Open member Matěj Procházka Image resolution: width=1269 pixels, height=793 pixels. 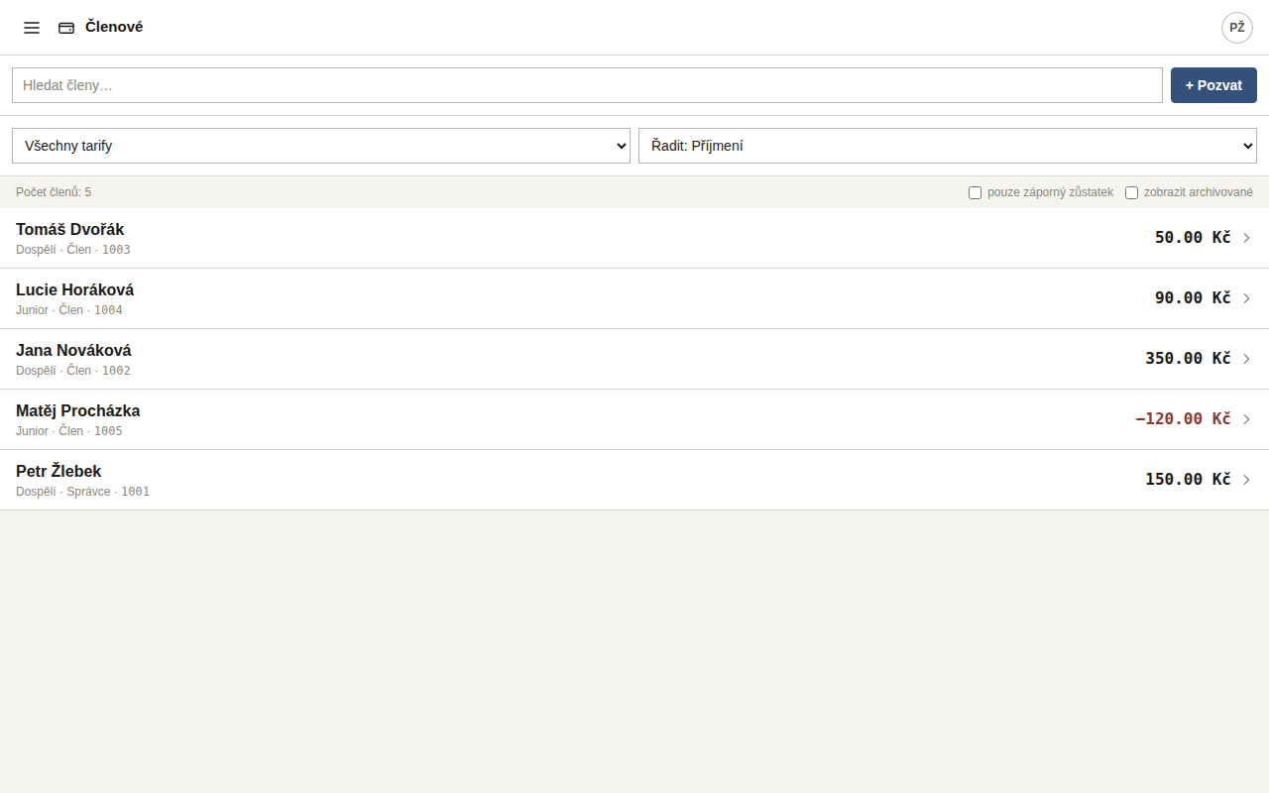[x=634, y=419]
